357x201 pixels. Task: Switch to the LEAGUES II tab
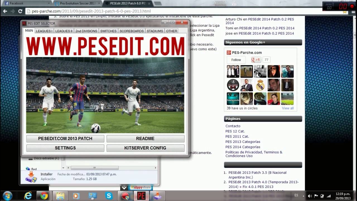(x=64, y=31)
